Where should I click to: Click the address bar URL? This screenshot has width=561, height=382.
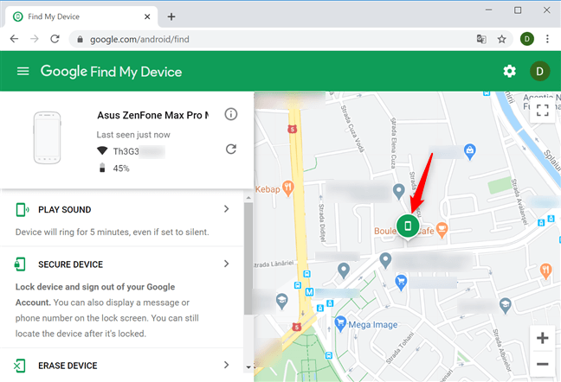[139, 39]
